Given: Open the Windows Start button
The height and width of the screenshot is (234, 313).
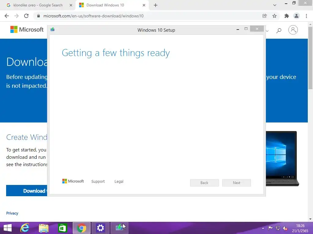Looking at the screenshot, I should pos(8,228).
